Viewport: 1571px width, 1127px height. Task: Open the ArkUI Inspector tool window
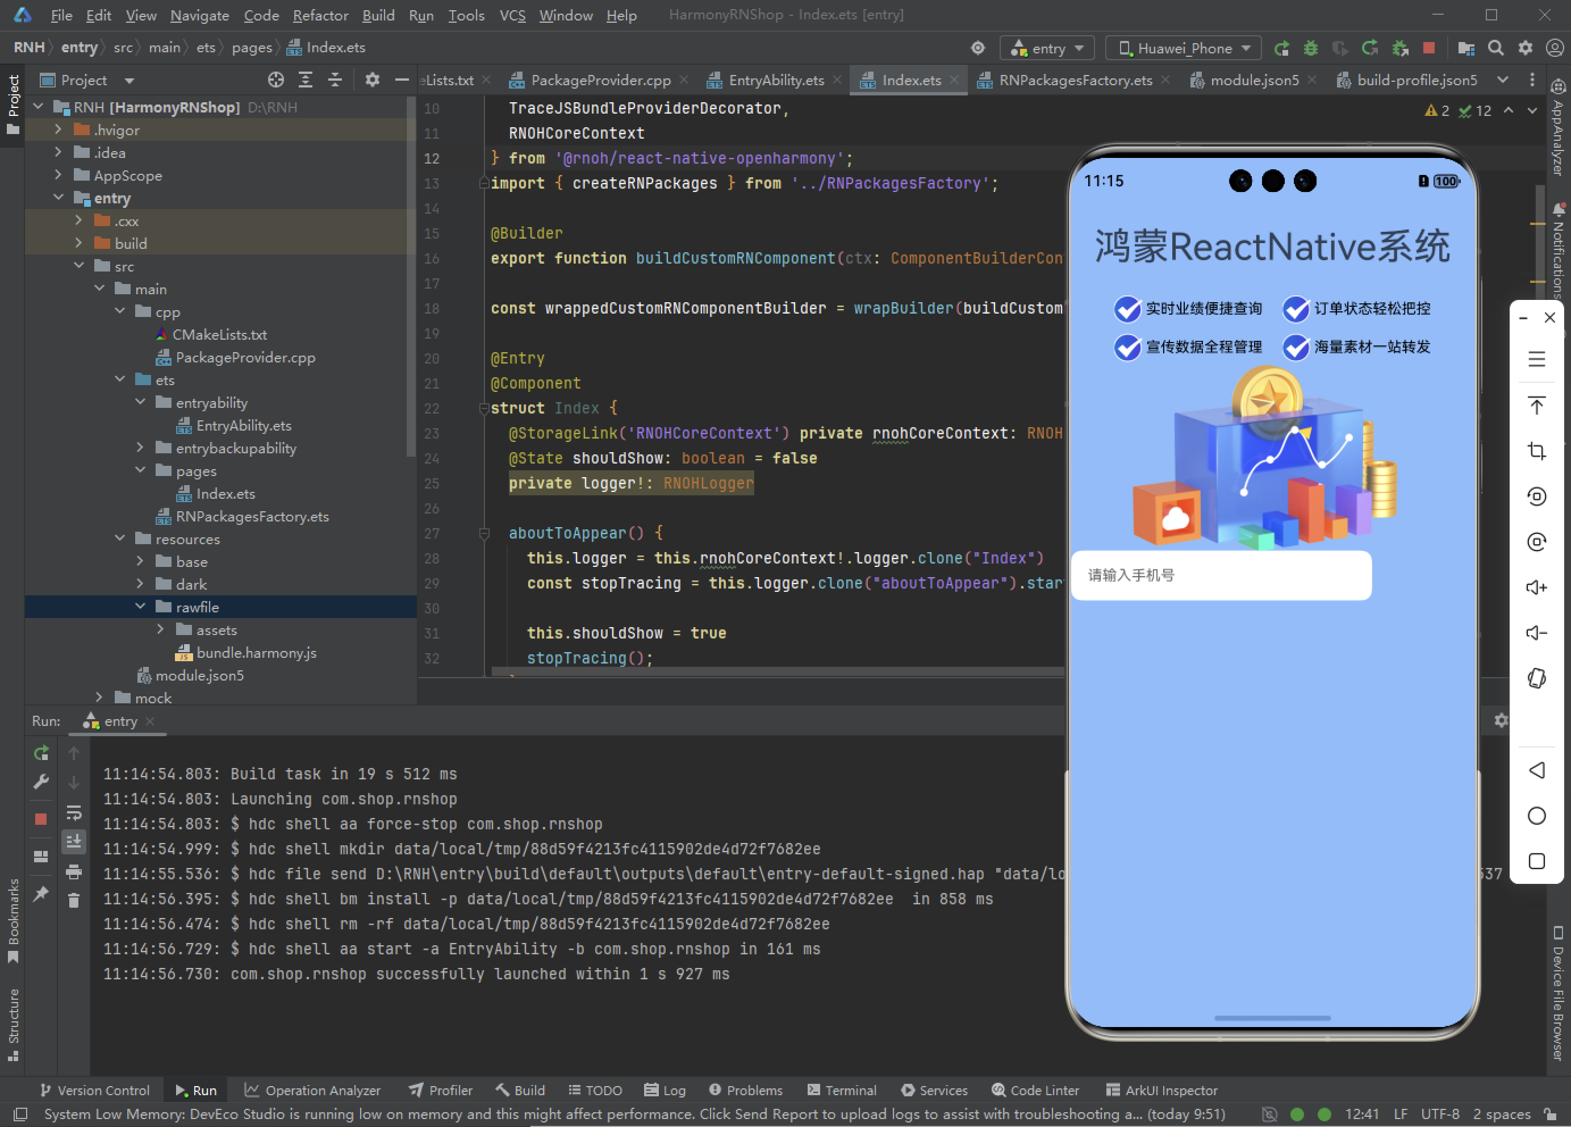tap(1161, 1090)
